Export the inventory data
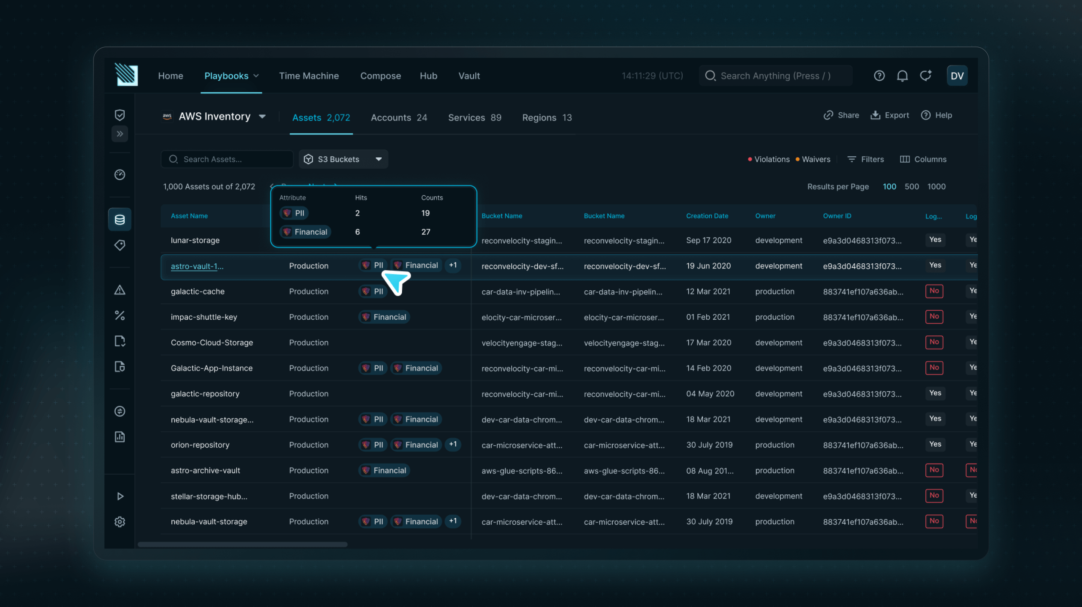 coord(889,115)
